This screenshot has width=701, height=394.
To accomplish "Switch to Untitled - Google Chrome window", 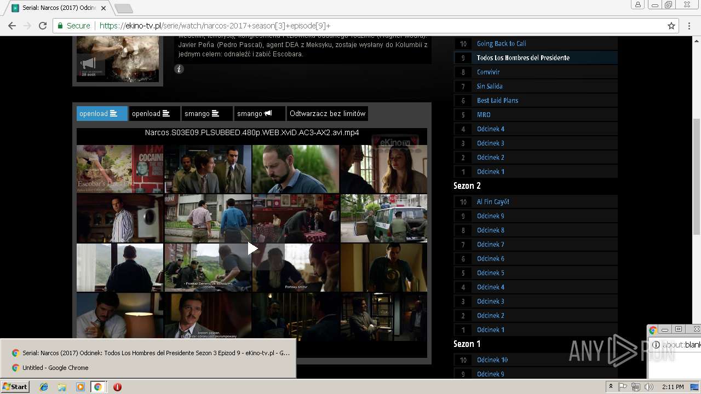I will [148, 368].
